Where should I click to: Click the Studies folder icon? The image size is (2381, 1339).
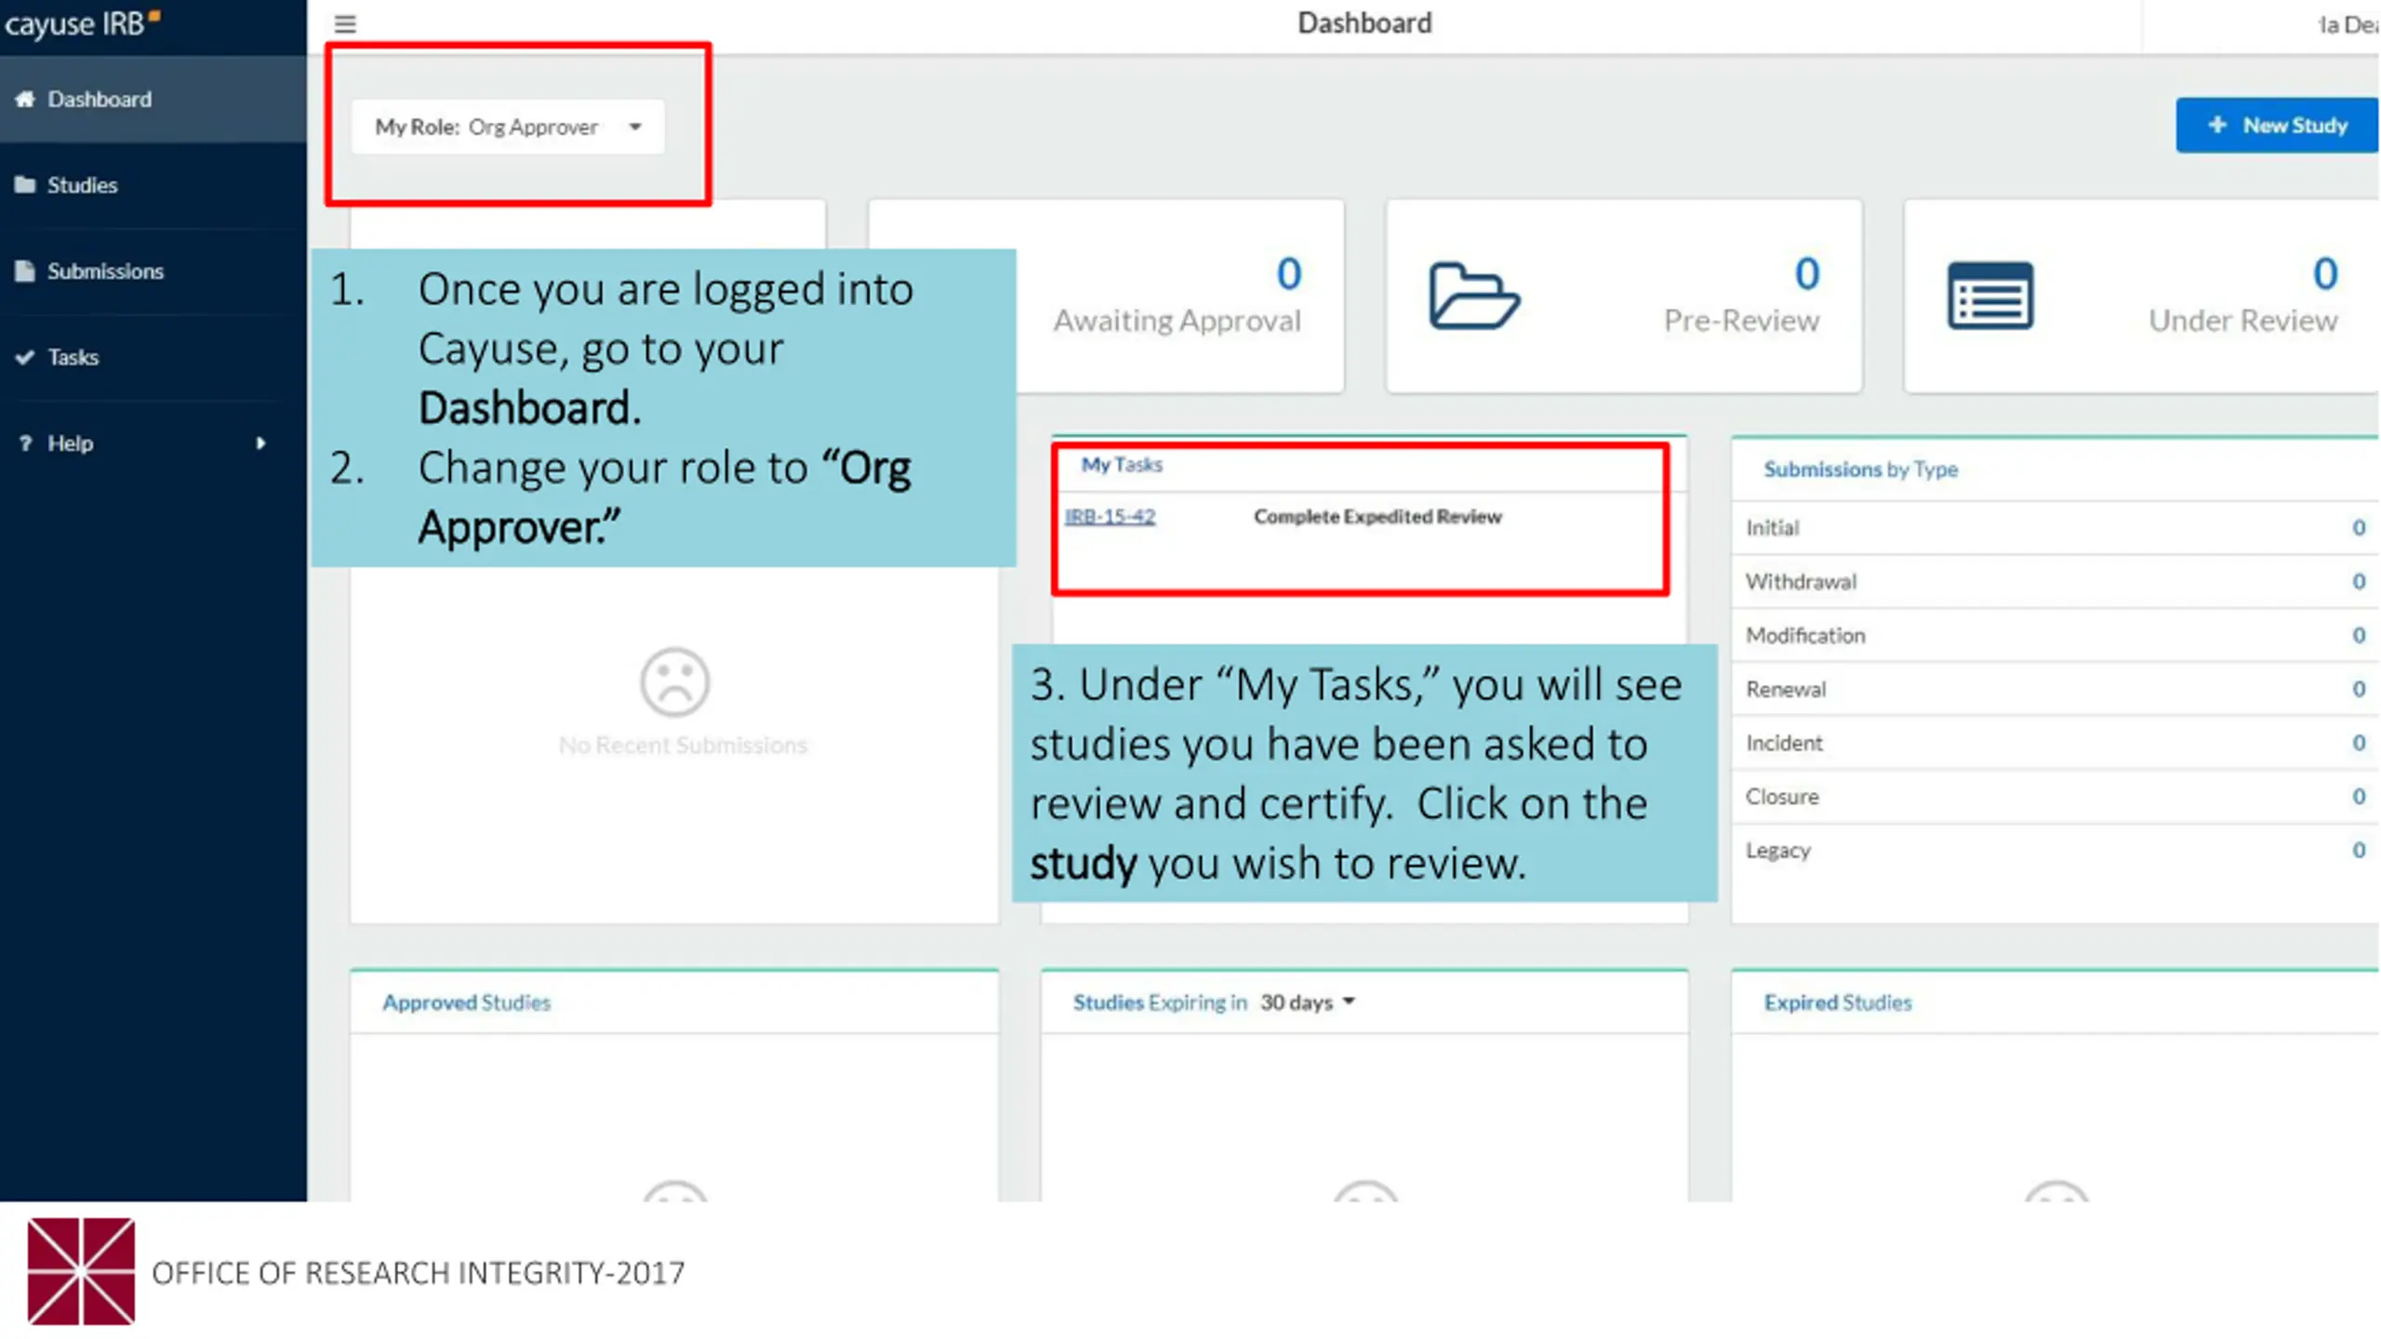click(x=25, y=184)
